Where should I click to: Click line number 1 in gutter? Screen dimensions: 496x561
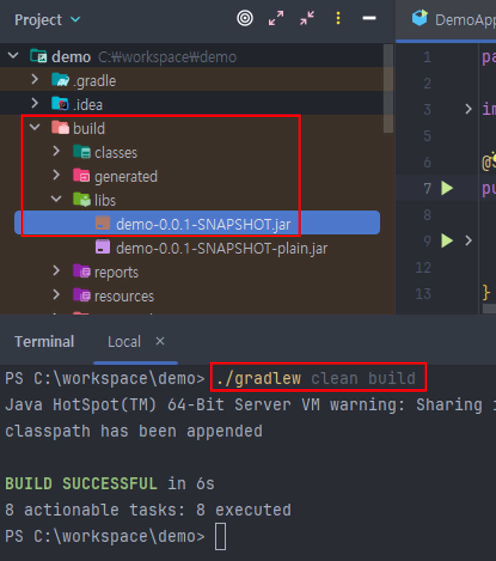click(427, 57)
